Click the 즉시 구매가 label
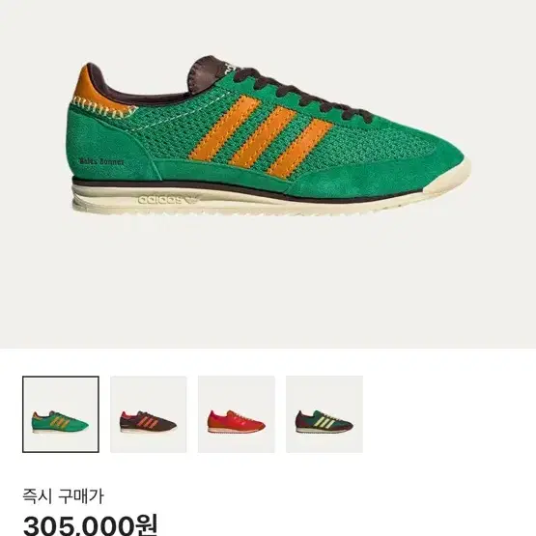 click(x=63, y=496)
